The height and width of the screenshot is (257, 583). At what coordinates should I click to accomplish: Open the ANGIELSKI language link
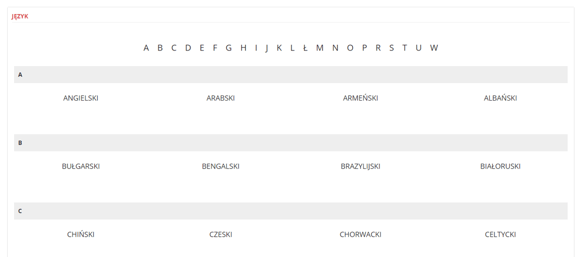point(81,98)
